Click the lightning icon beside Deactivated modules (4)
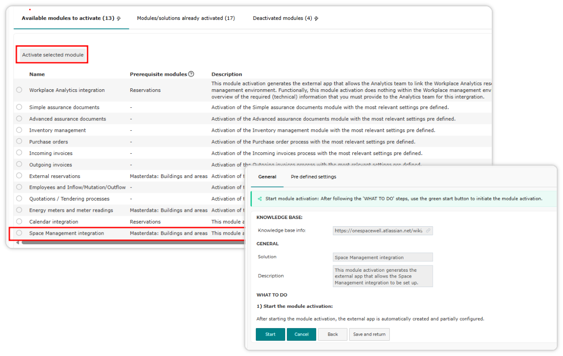The width and height of the screenshot is (563, 356). click(316, 18)
